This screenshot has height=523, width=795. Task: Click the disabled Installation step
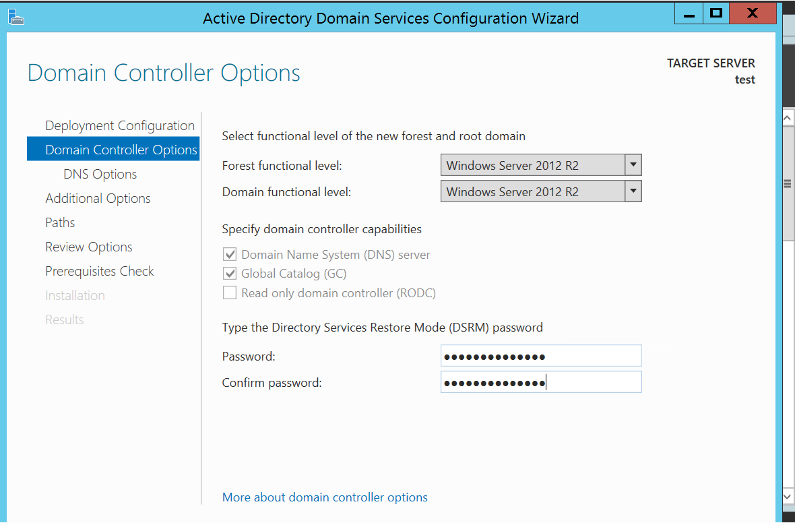tap(75, 295)
